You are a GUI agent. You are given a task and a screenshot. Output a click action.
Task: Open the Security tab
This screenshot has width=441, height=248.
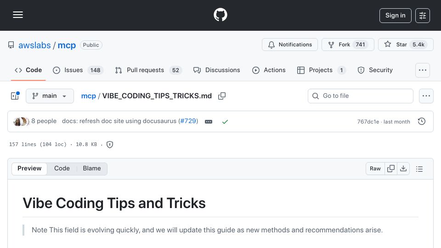click(375, 70)
